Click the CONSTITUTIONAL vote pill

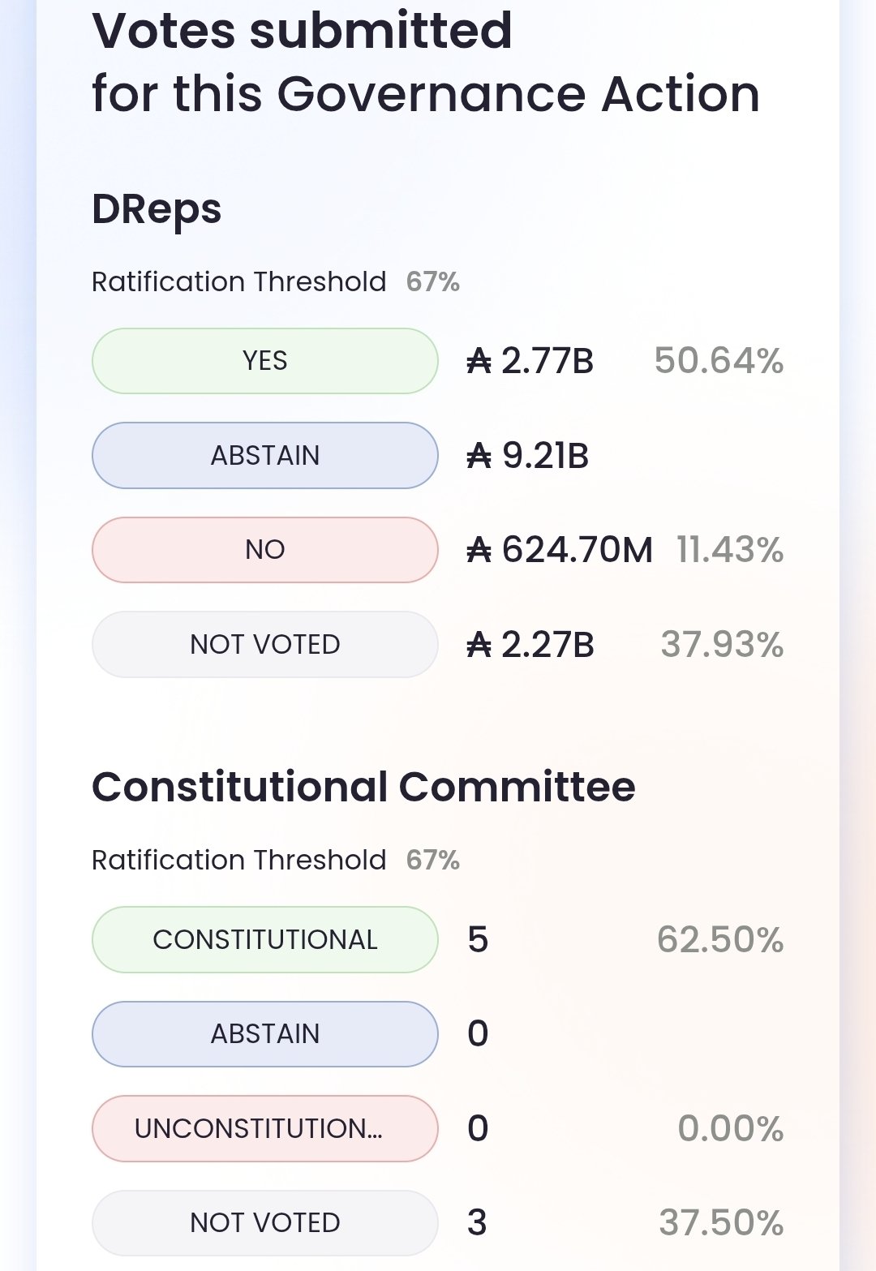(x=265, y=939)
